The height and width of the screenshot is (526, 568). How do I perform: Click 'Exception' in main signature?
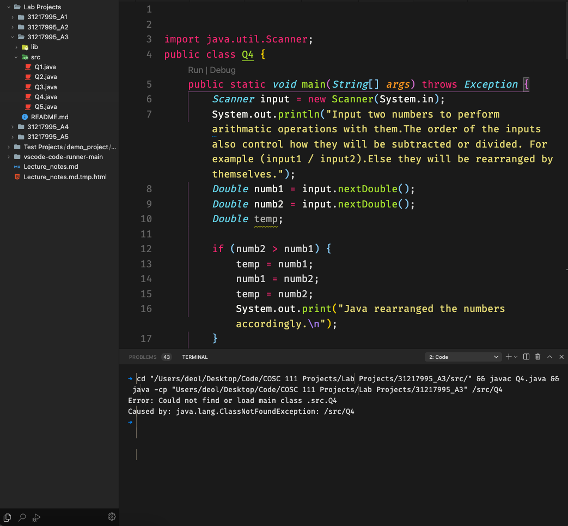(x=491, y=84)
